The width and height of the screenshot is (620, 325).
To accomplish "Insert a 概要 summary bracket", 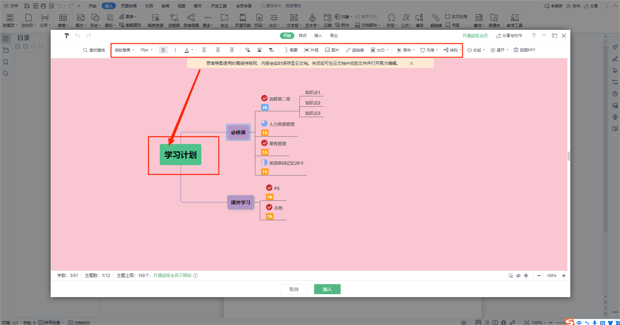I will point(291,50).
